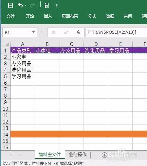
Task: Click cell A5 学习用品
Action: click(x=22, y=76)
